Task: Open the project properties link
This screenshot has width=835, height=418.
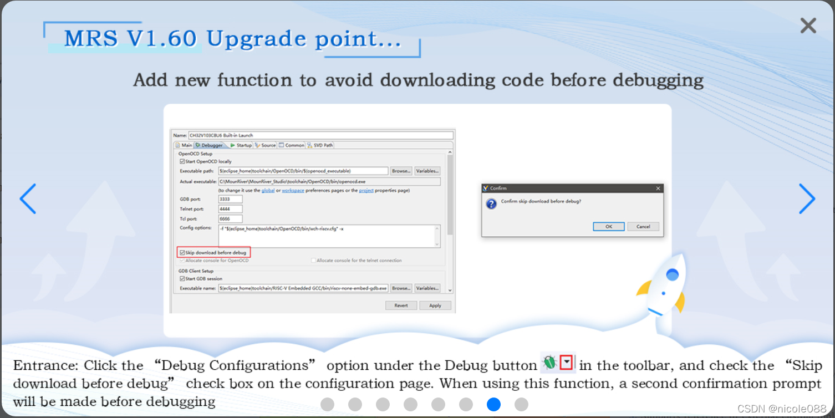Action: (366, 190)
